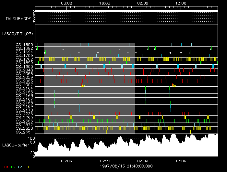Click the TM SUBMODE label
This screenshot has width=227, height=172.
pos(18,19)
